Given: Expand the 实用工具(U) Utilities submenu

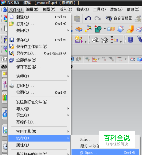Looking at the screenshot, I should pos(39,131).
